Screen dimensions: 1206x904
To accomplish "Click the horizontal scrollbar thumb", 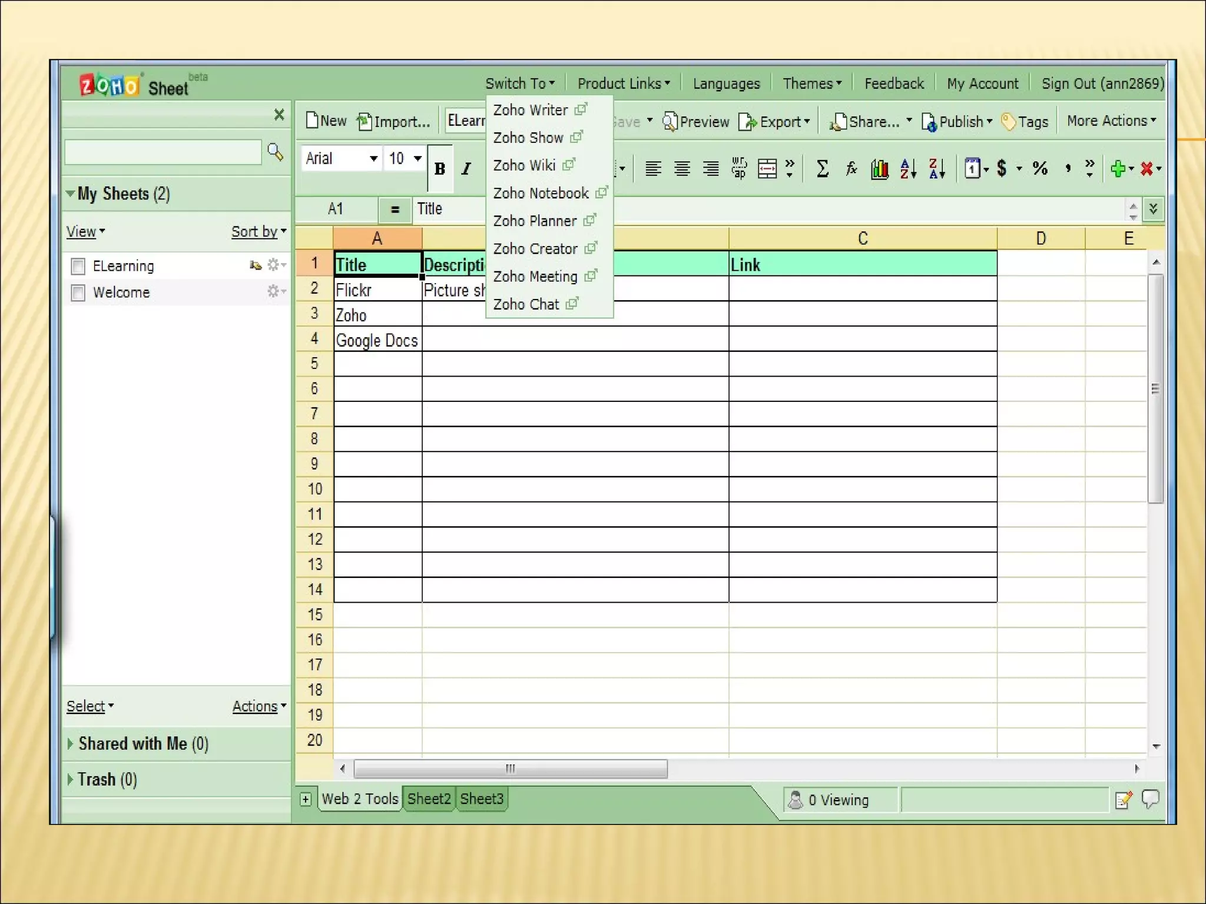I will pyautogui.click(x=510, y=769).
